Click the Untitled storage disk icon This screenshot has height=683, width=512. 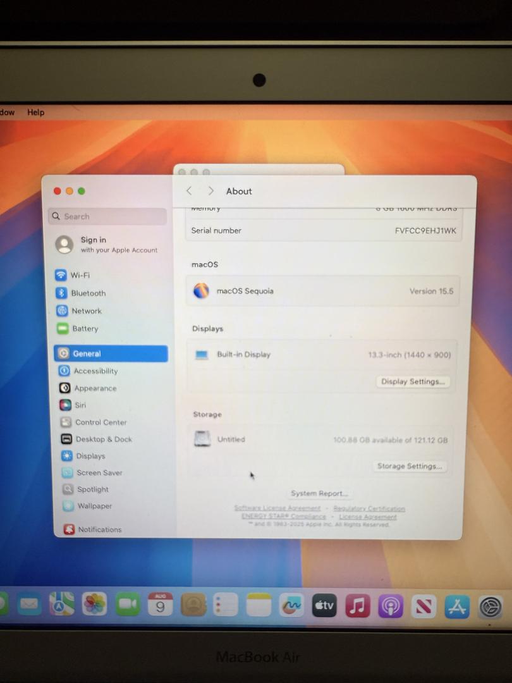pos(202,439)
